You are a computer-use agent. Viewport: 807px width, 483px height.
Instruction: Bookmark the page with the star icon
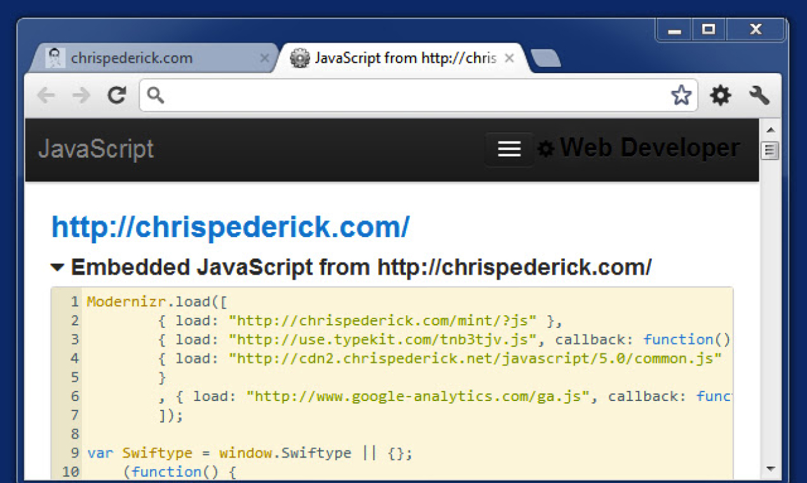[x=681, y=95]
